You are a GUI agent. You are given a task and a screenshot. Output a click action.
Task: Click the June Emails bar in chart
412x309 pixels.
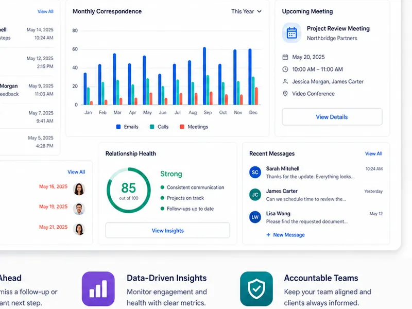[x=160, y=89]
